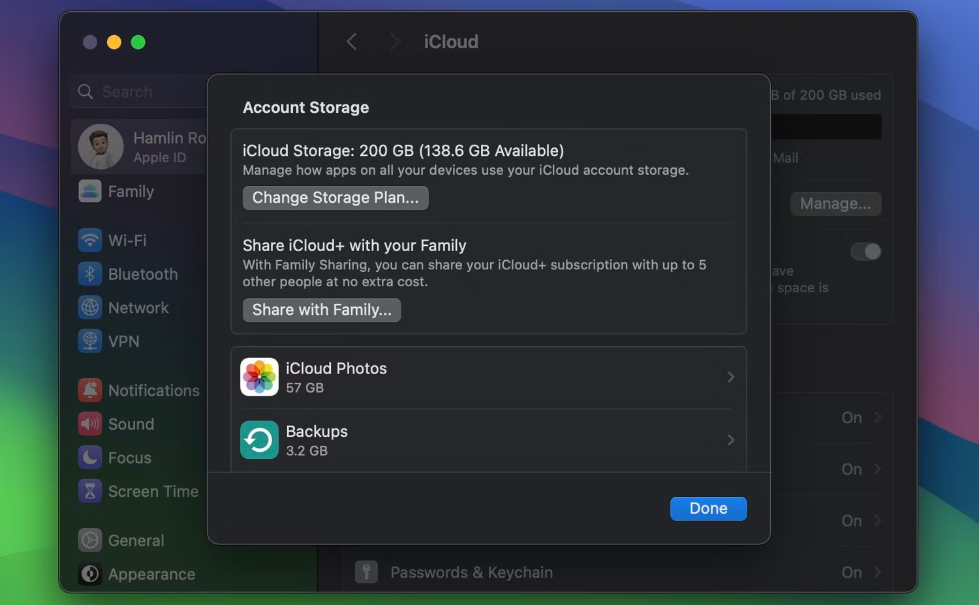Click the iCloud Photos app icon
Screen dimensions: 979x605
pyautogui.click(x=259, y=376)
